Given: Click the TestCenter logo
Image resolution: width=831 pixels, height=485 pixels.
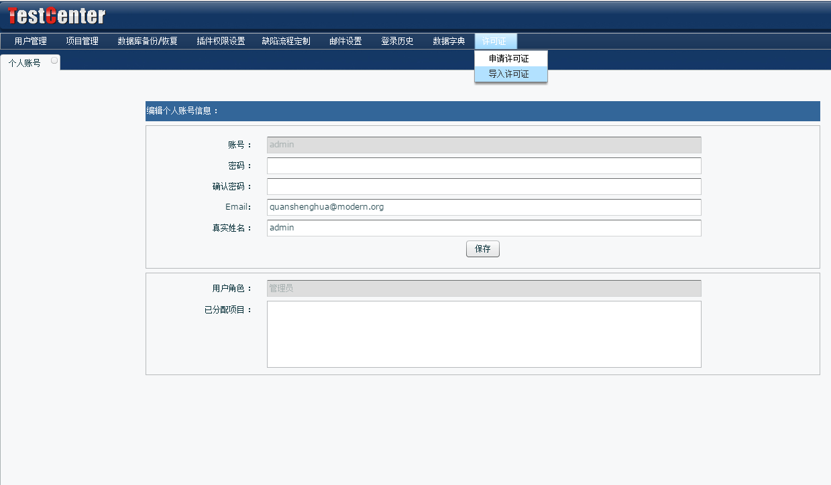Looking at the screenshot, I should pos(56,15).
